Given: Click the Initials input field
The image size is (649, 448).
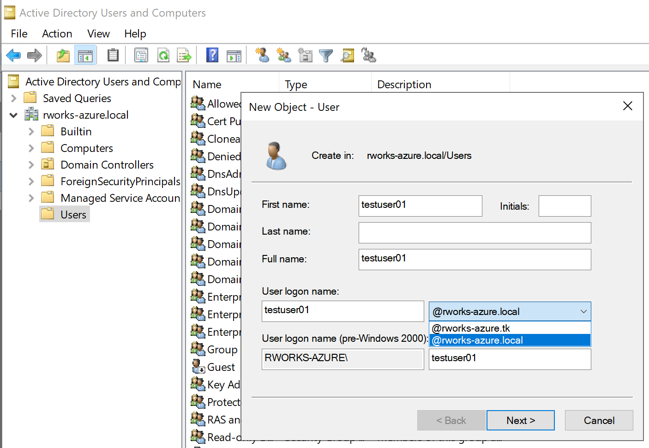Looking at the screenshot, I should tap(565, 206).
